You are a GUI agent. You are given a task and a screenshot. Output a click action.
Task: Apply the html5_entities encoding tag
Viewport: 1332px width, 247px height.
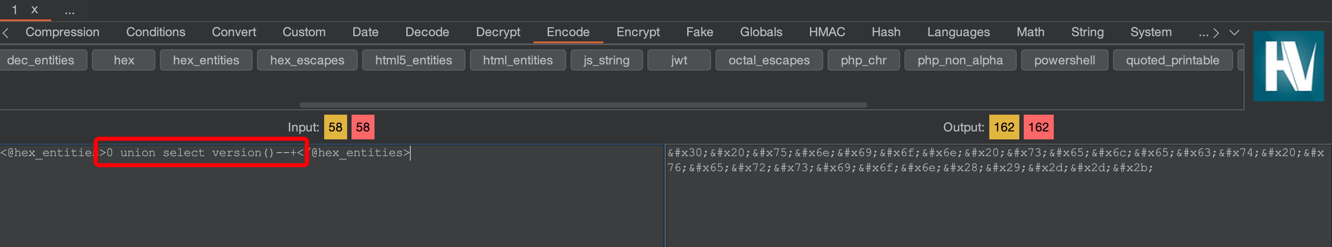pyautogui.click(x=413, y=60)
